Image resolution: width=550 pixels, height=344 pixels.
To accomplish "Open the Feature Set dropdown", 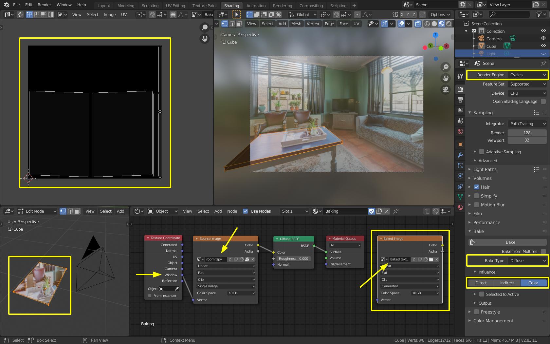I will (x=527, y=84).
